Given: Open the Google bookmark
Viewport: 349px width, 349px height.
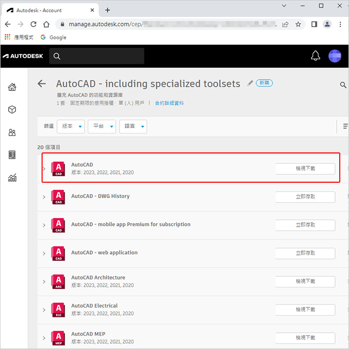Looking at the screenshot, I should pos(53,37).
